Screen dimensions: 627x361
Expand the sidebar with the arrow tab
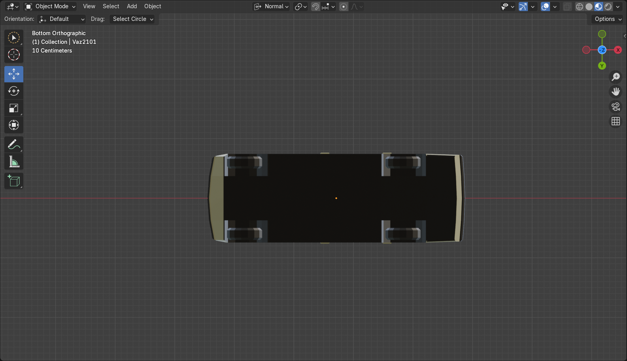tap(625, 36)
